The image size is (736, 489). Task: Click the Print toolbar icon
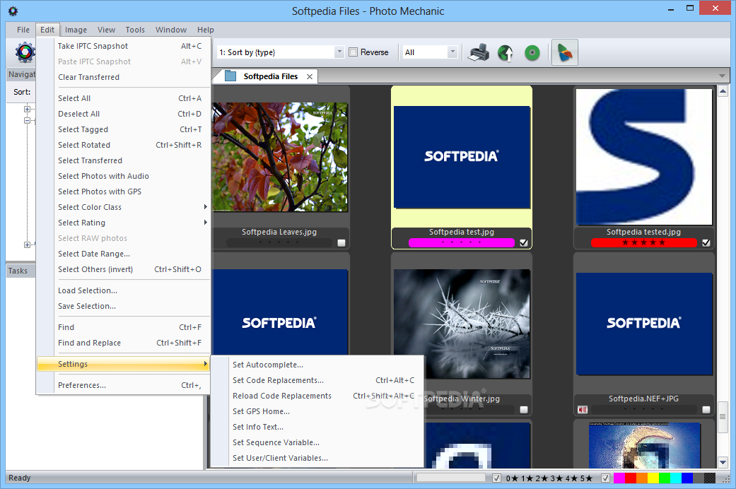point(479,52)
